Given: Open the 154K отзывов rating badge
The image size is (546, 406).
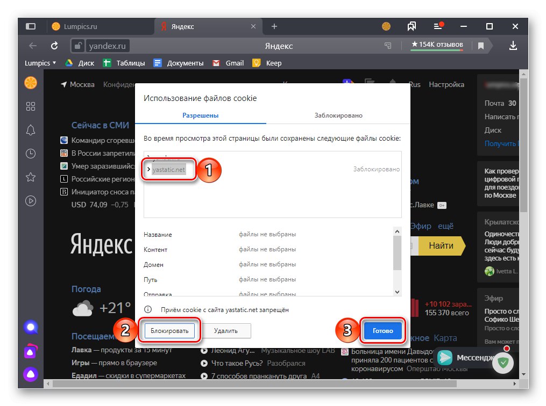Looking at the screenshot, I should pos(437,45).
